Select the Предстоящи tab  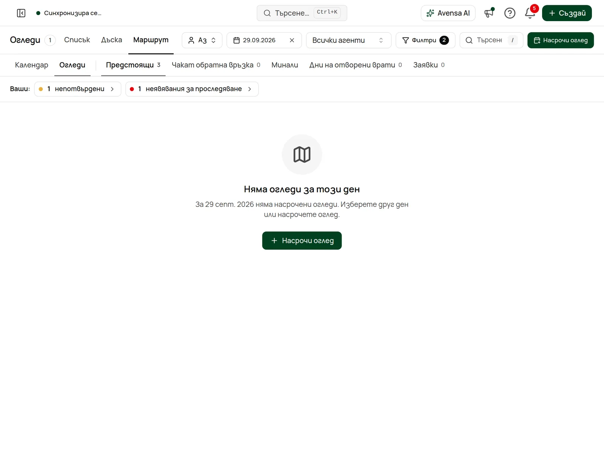pyautogui.click(x=133, y=65)
